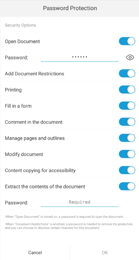Click the Open Document label text
This screenshot has height=260, width=139.
(23, 41)
